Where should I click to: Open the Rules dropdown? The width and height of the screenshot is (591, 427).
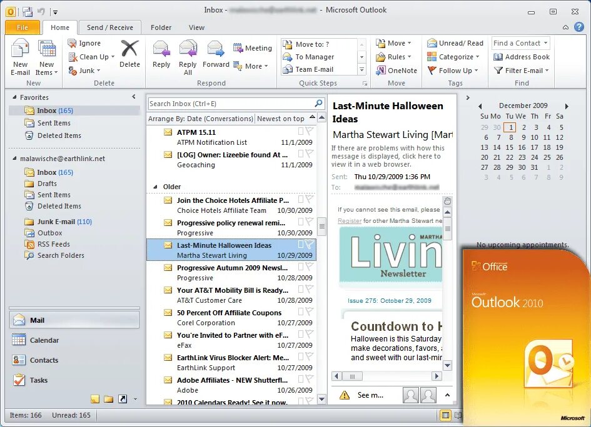tap(393, 57)
